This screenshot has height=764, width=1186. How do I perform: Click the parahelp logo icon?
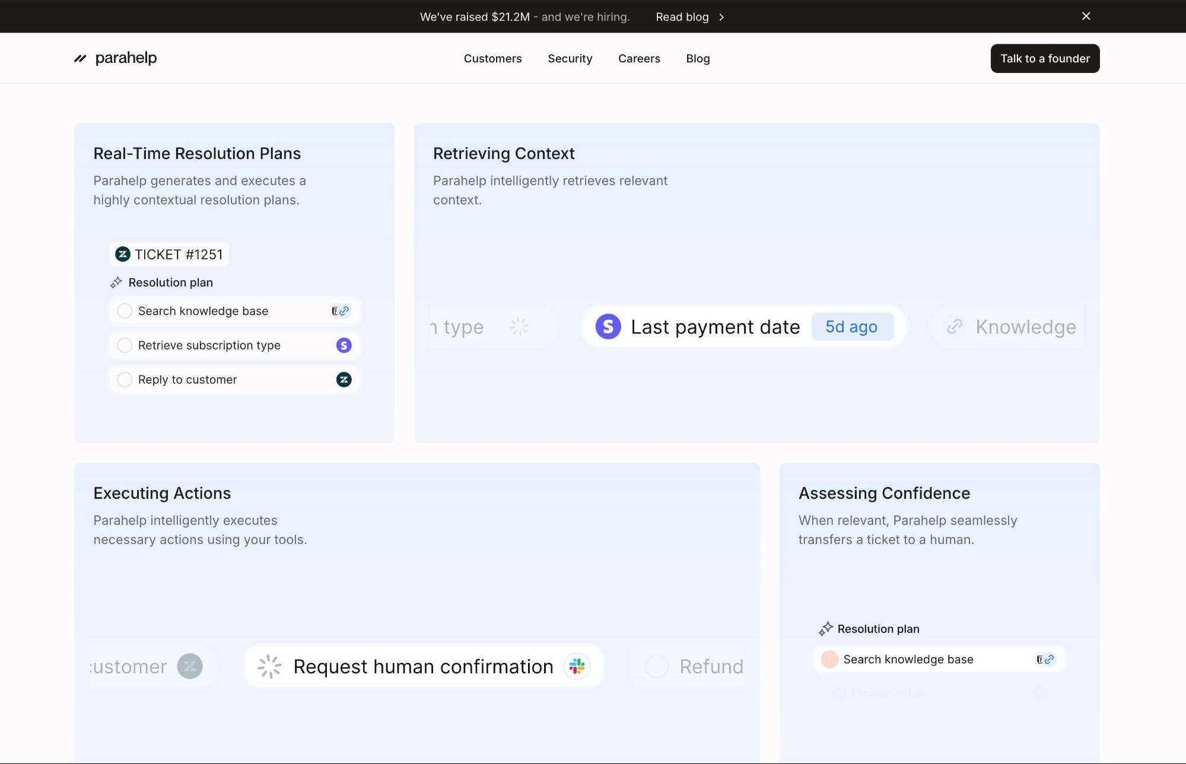pos(80,58)
